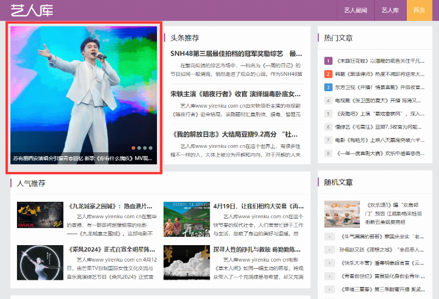This screenshot has height=299, width=439.
Task: Open headline 《我的解放日志》大结局豆瓣9.2高分
Action: click(x=235, y=134)
